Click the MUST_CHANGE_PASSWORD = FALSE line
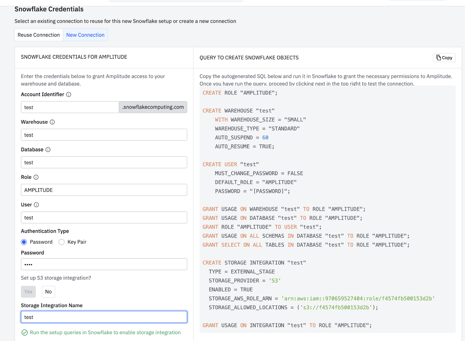Screen dimensions: 465x341 pos(259,173)
